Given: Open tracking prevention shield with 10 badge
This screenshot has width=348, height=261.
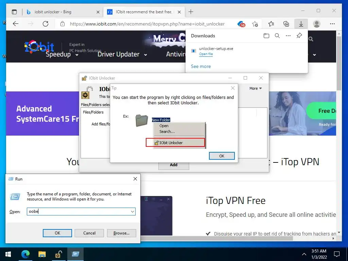Looking at the screenshot, I should tap(241, 24).
